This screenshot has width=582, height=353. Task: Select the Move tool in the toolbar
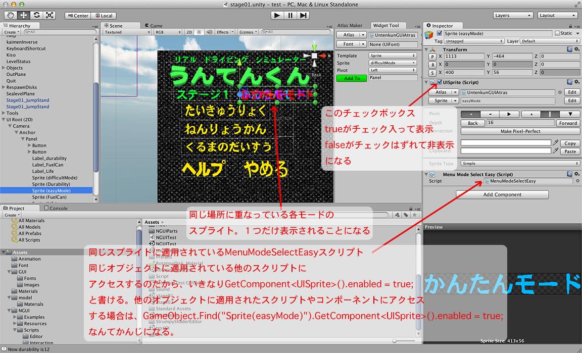point(23,15)
